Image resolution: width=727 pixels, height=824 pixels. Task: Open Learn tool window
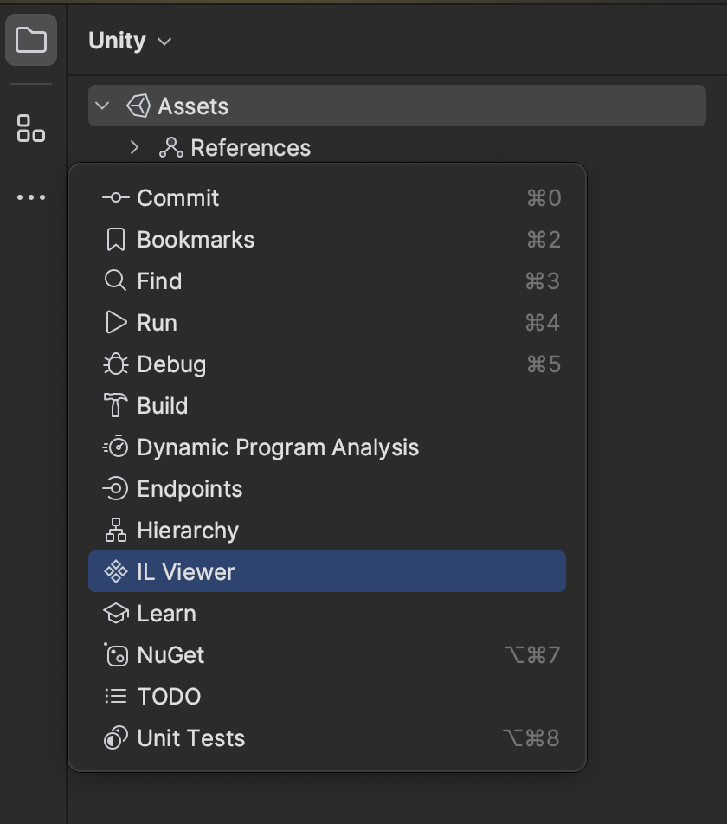pyautogui.click(x=327, y=614)
